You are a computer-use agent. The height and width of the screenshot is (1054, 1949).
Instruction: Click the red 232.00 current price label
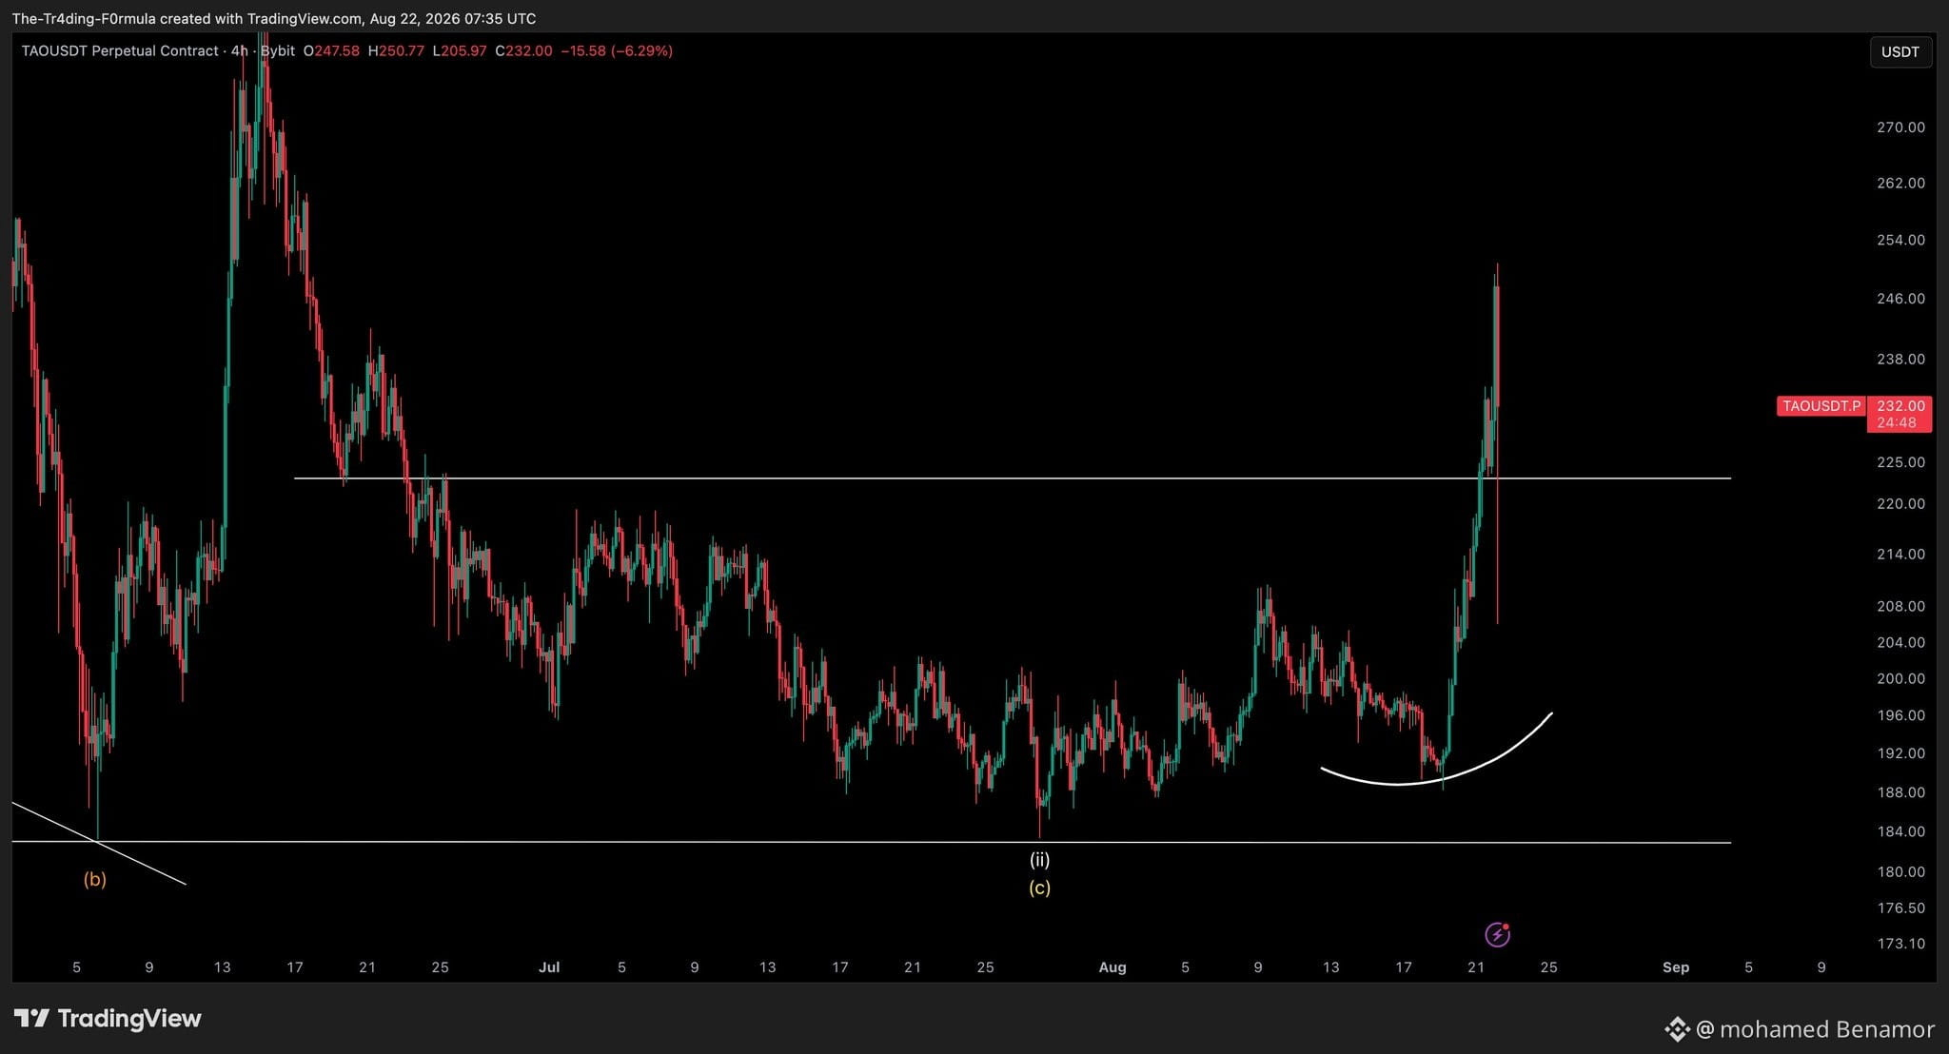(x=1900, y=406)
